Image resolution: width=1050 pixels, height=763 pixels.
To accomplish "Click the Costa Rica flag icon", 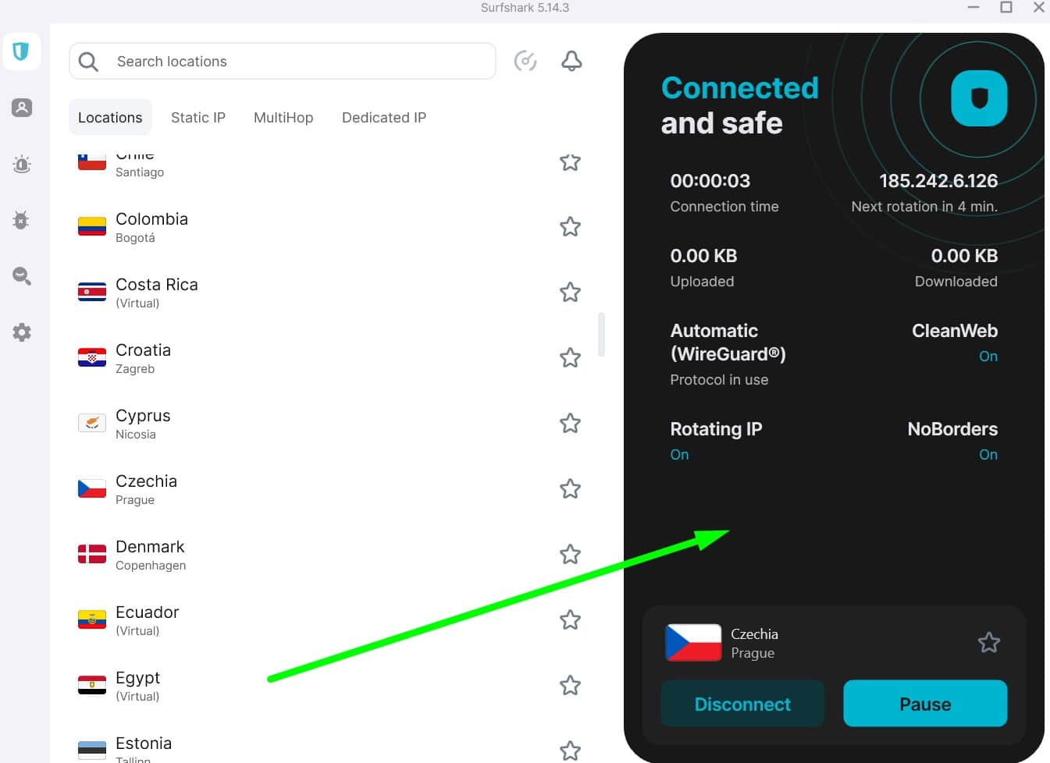I will tap(92, 293).
